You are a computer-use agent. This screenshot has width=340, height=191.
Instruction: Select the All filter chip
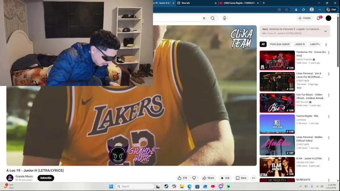[x=263, y=44]
